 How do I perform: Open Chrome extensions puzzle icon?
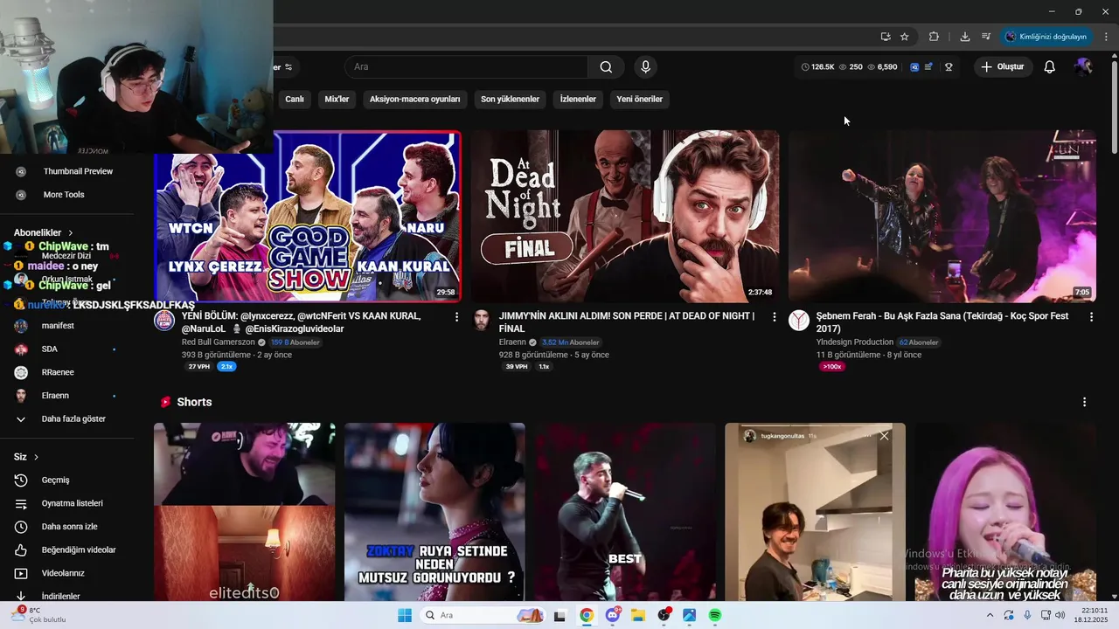[x=934, y=37]
